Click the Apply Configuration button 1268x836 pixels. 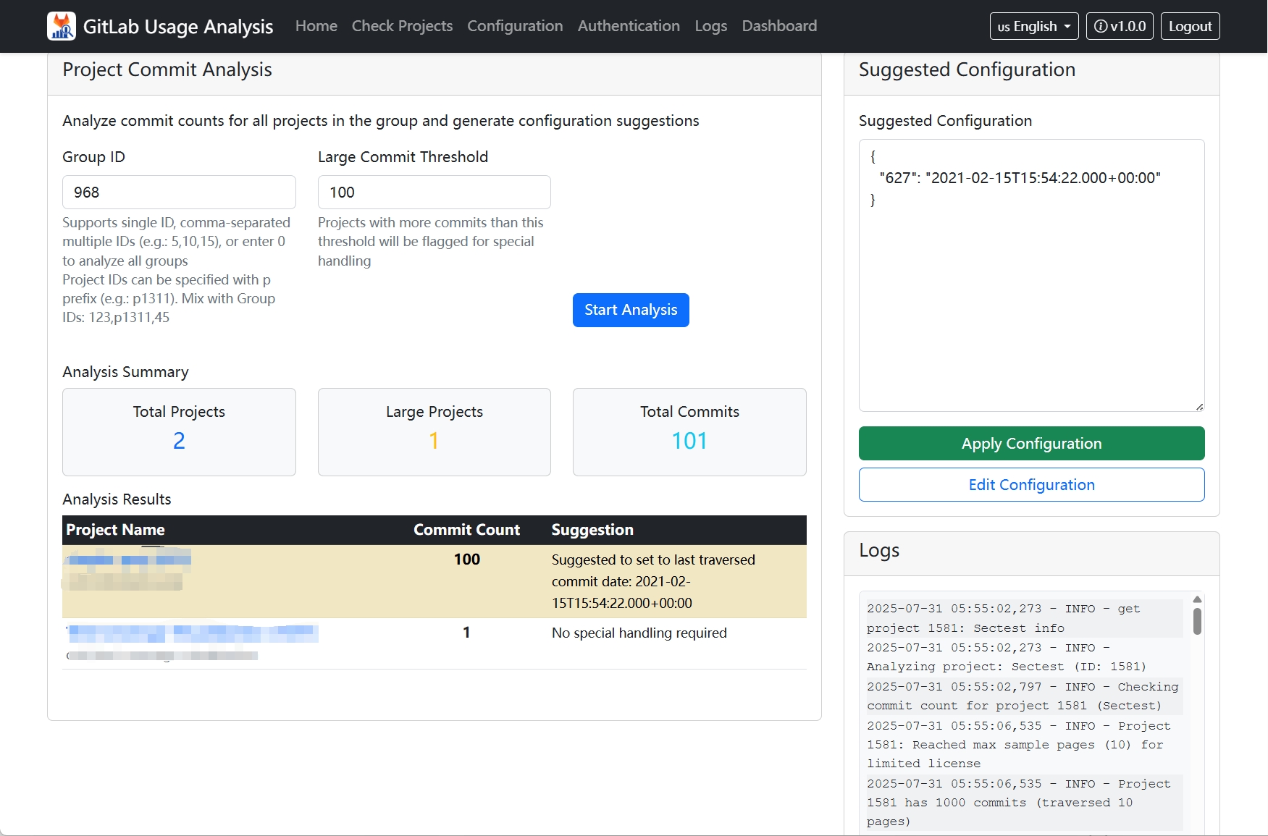coord(1031,443)
